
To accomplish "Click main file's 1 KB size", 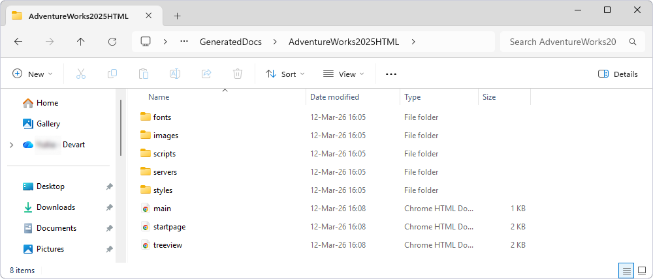I will click(518, 209).
